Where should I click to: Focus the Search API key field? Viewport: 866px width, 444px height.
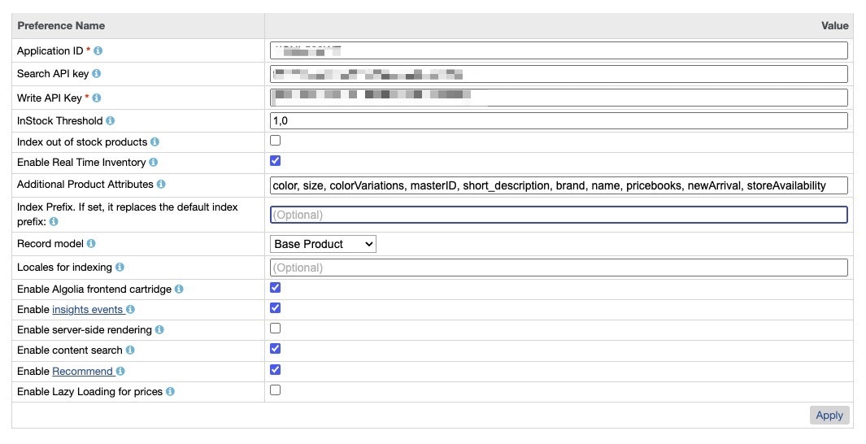click(559, 74)
